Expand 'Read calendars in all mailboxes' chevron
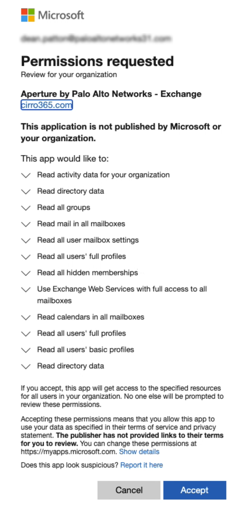The image size is (241, 505). point(26,317)
